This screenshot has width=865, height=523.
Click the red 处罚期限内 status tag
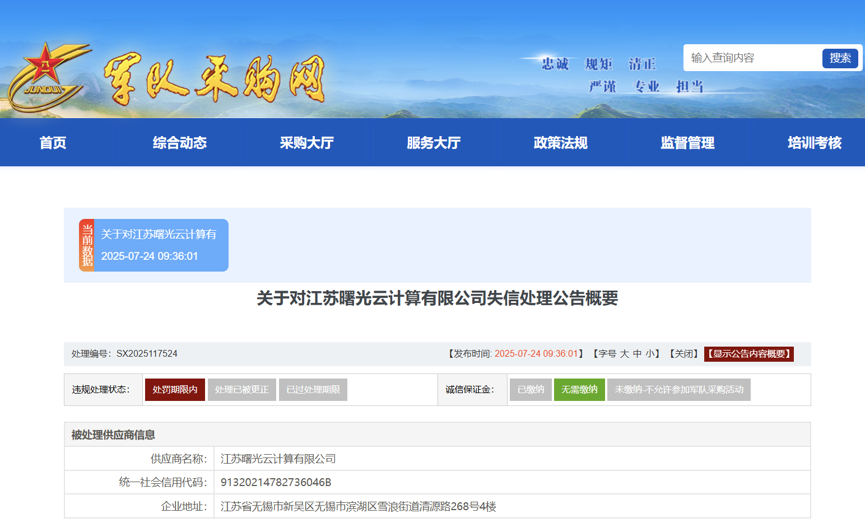175,390
